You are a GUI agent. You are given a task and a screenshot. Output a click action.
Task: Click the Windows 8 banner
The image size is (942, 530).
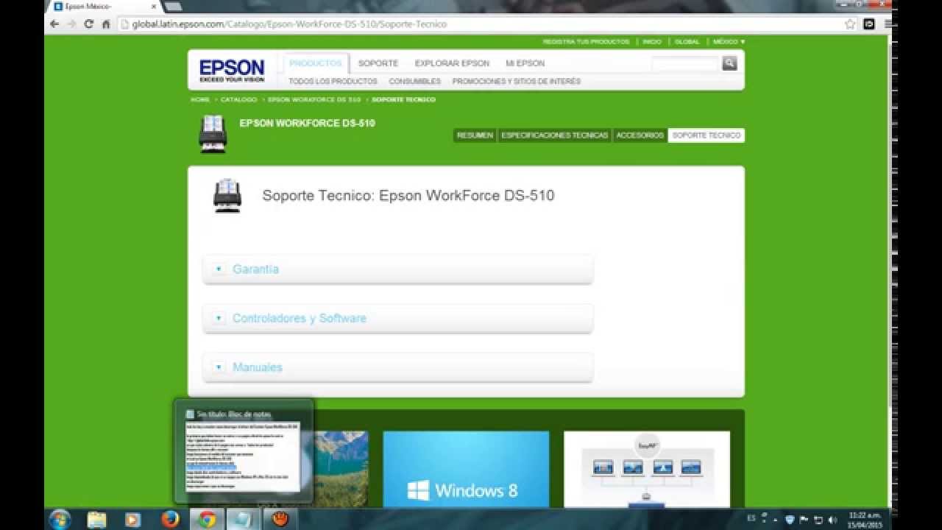coord(466,469)
